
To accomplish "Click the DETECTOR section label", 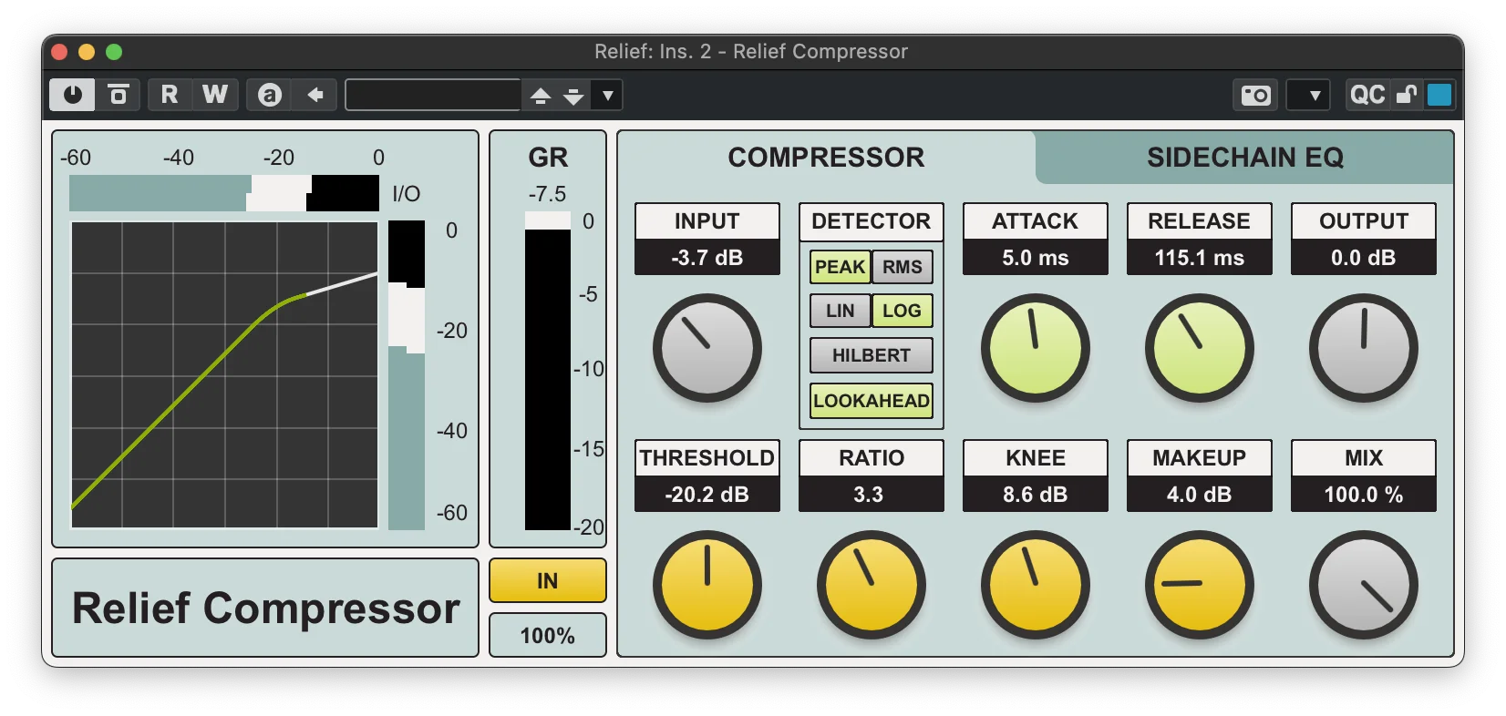I will 872,221.
